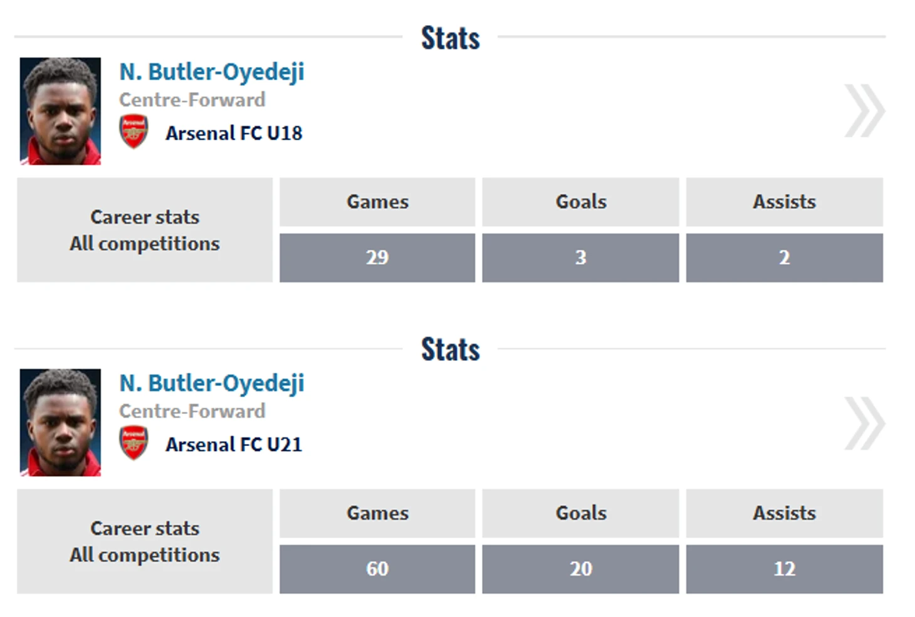This screenshot has height=617, width=915.
Task: Open player photo in the U18 card
Action: (x=60, y=111)
